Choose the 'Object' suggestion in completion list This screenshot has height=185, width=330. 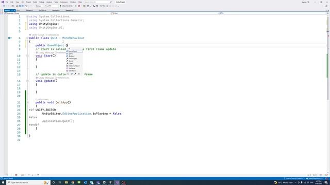pyautogui.click(x=74, y=63)
